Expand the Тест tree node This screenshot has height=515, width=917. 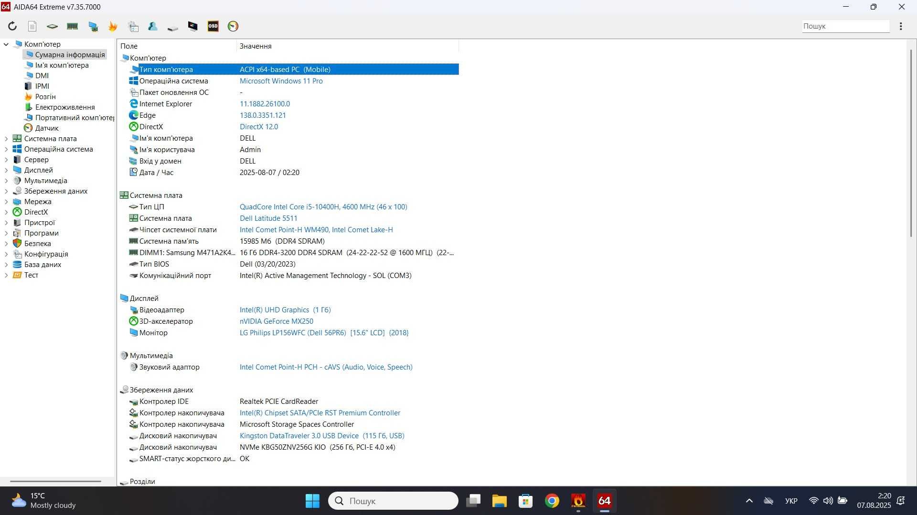point(6,275)
